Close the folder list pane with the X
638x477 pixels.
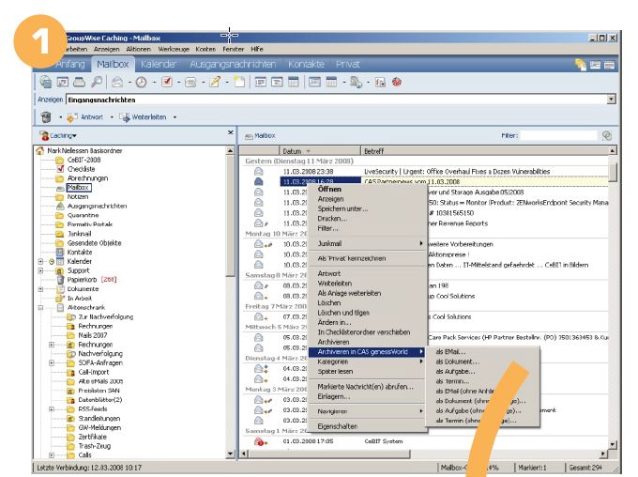point(230,132)
